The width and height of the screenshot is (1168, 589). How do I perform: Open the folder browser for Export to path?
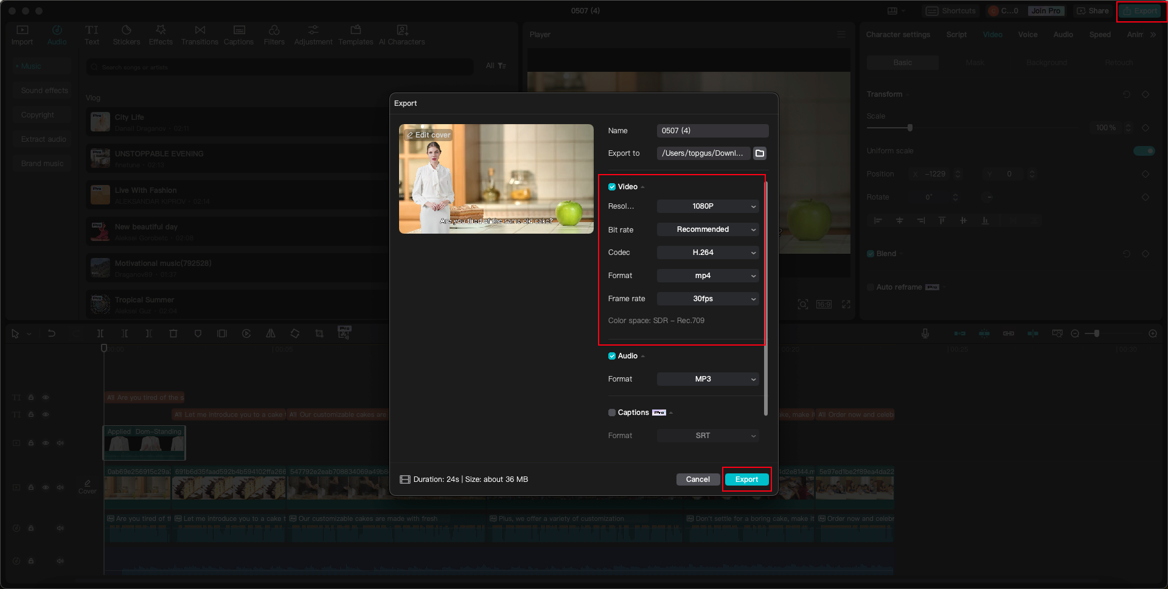[x=759, y=153]
